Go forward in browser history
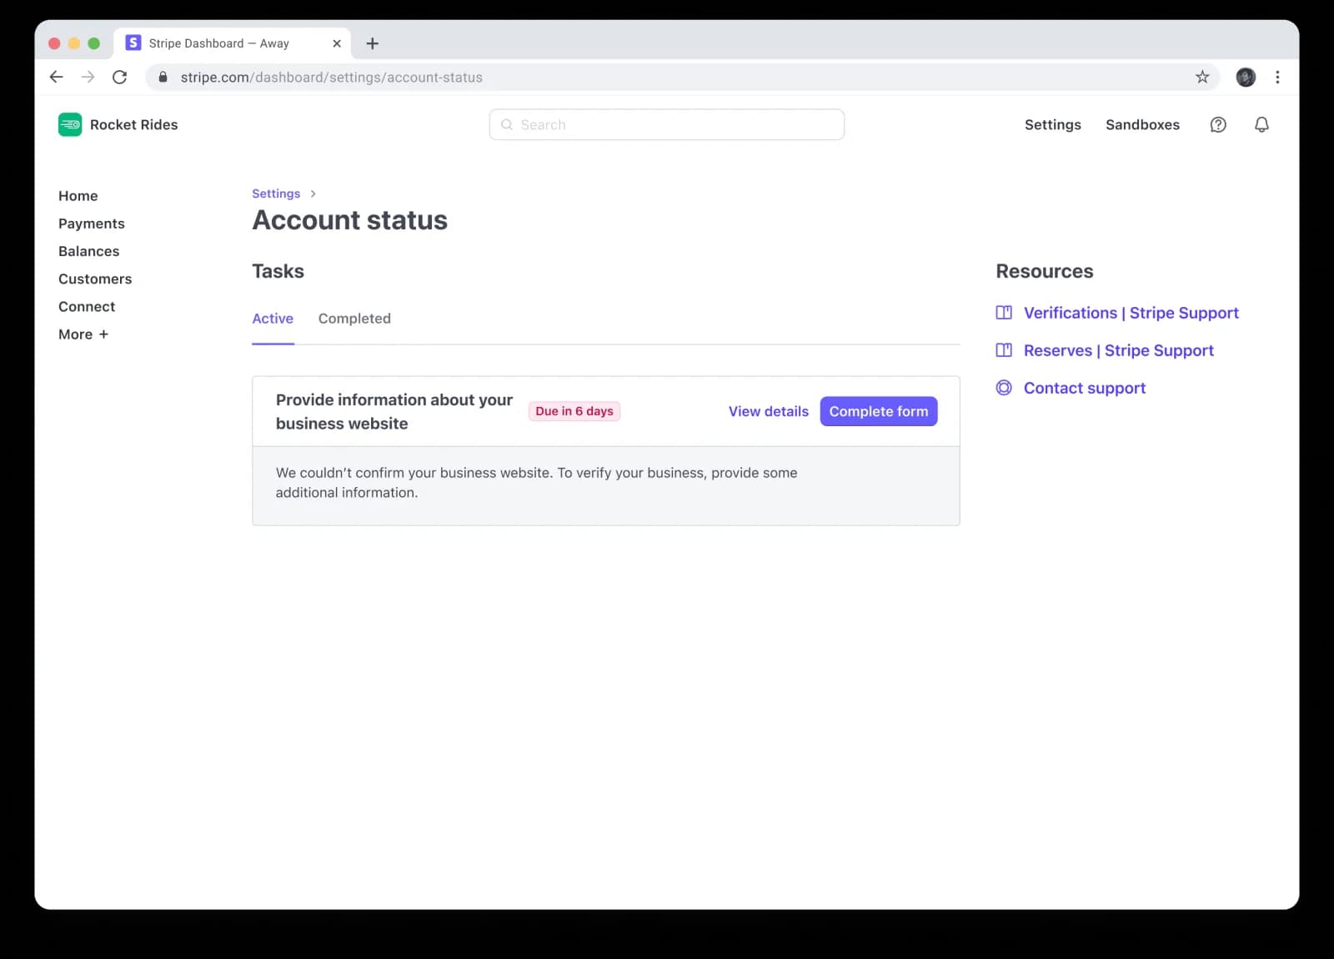Screen dimensions: 1334x959 coord(88,77)
